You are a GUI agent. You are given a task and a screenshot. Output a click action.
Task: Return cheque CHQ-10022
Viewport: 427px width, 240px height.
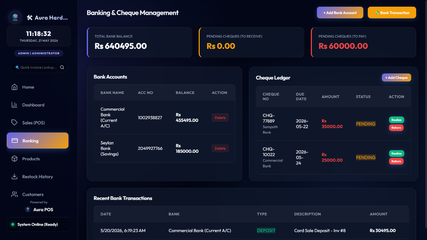tap(396, 161)
